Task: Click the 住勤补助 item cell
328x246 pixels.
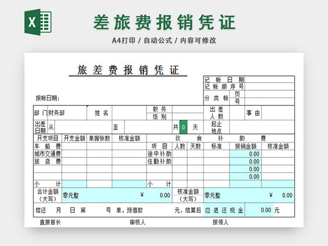Action: 159,161
